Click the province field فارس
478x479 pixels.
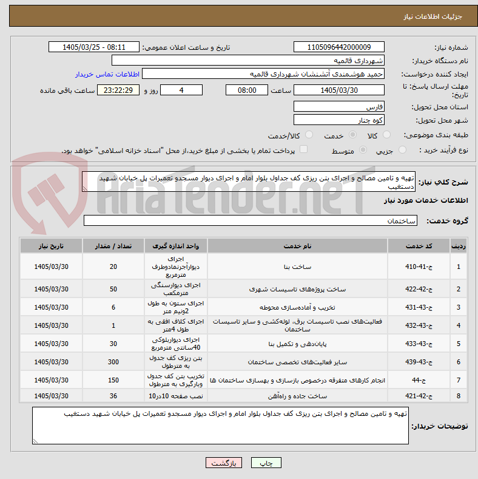tap(339, 106)
